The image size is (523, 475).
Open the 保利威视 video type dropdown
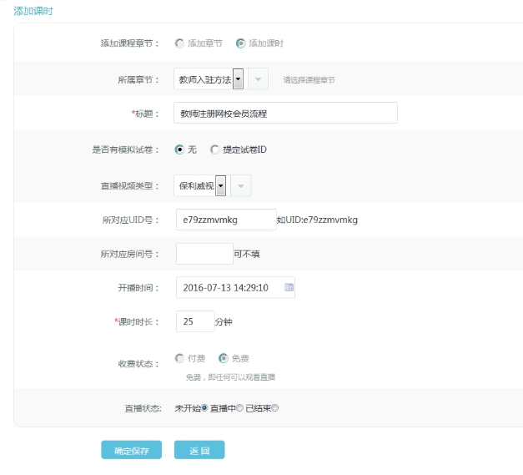221,185
